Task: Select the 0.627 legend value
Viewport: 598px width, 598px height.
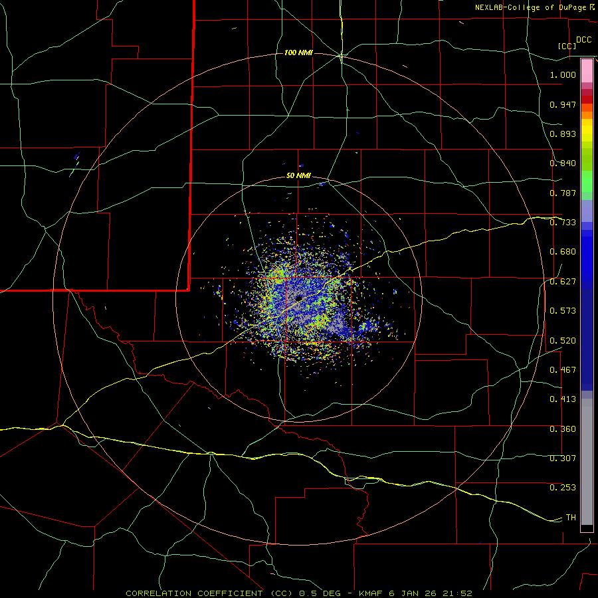Action: (x=563, y=282)
